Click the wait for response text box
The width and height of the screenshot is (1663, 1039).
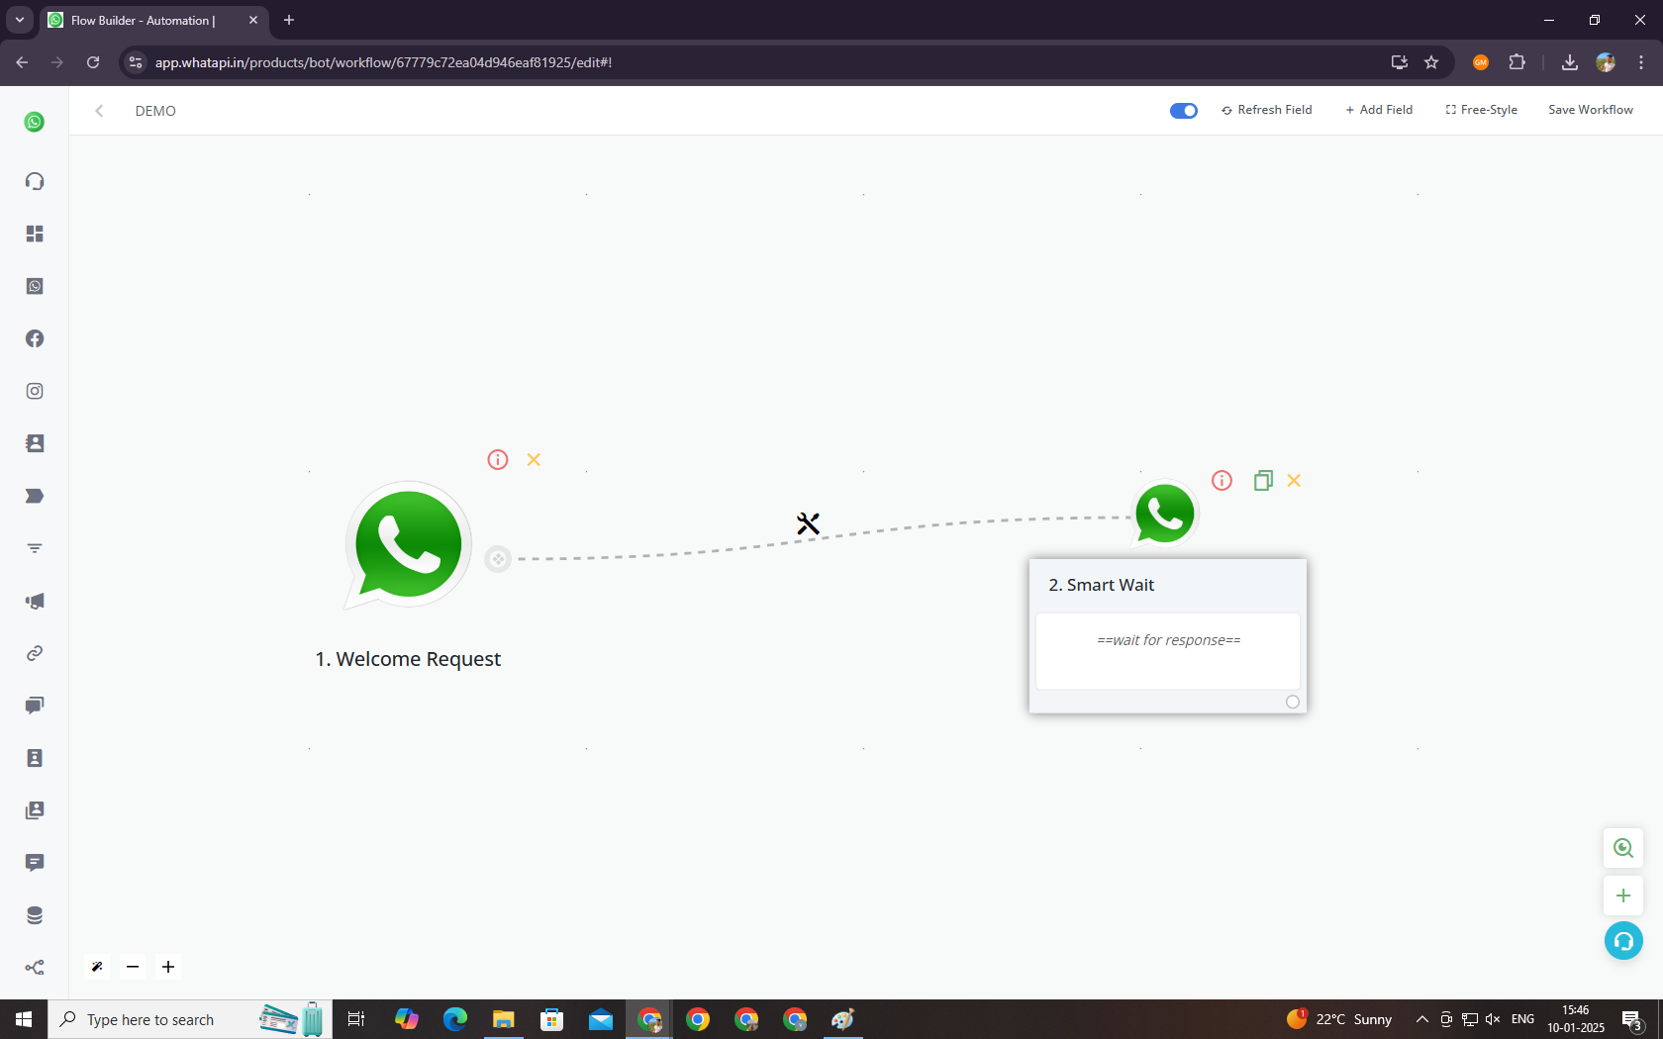tap(1168, 650)
